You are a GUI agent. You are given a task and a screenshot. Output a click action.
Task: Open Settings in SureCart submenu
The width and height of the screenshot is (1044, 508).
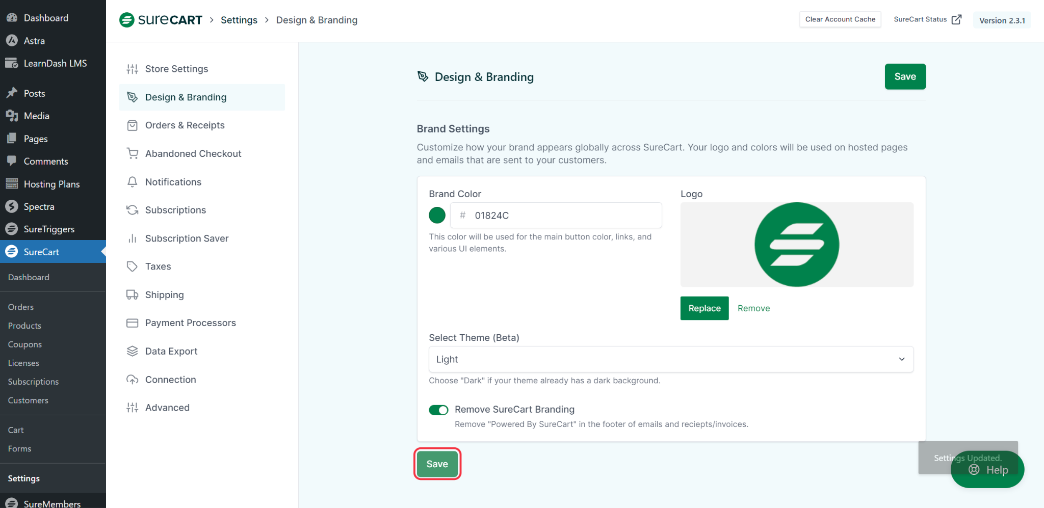coord(23,478)
